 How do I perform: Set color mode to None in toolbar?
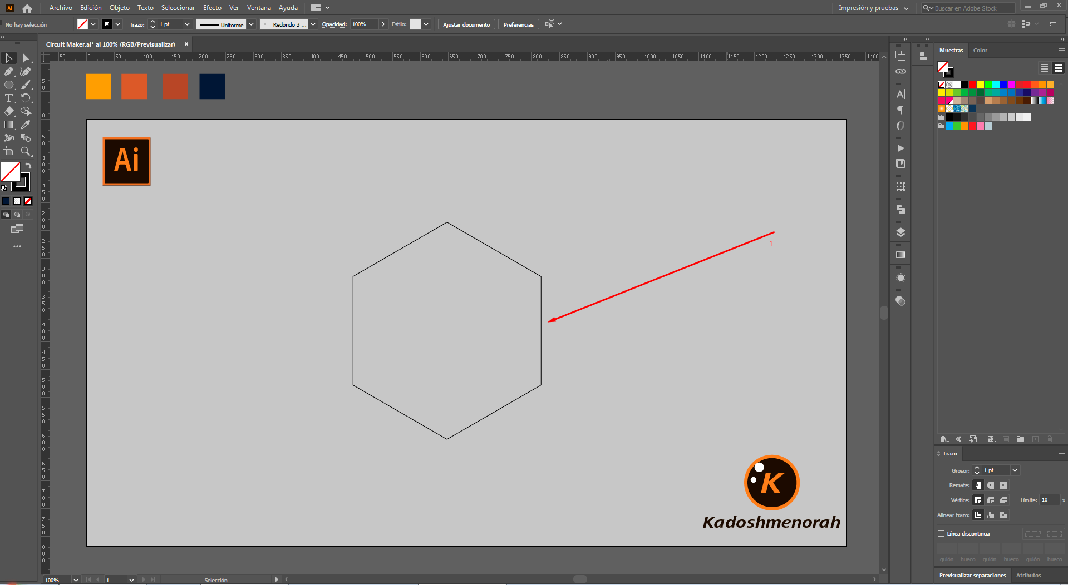pos(28,201)
